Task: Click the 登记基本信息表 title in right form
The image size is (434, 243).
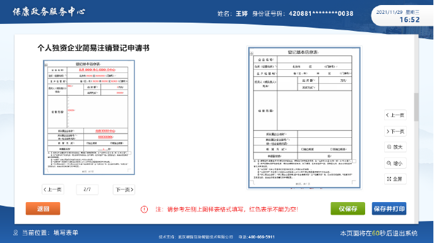Action: (303, 52)
